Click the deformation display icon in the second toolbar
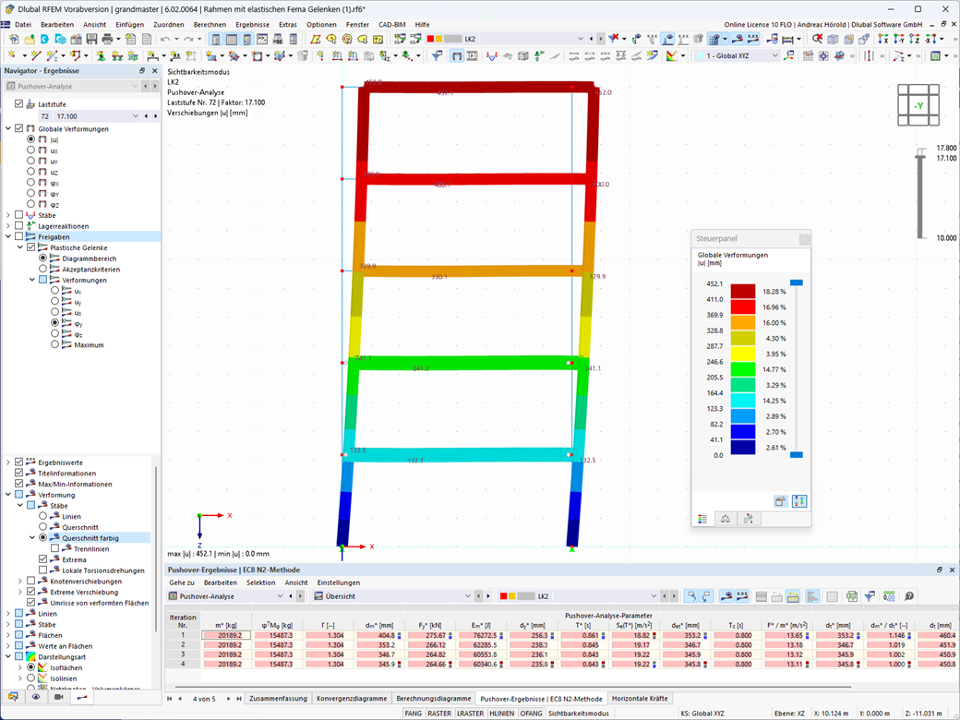 click(457, 55)
